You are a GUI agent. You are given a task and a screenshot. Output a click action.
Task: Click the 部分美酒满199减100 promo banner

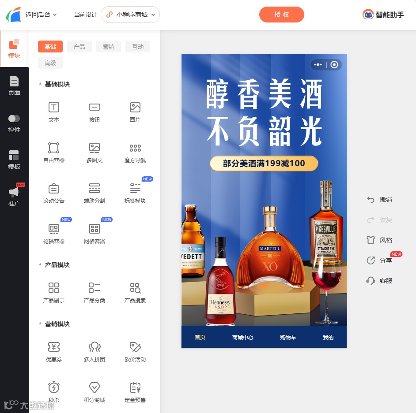264,164
